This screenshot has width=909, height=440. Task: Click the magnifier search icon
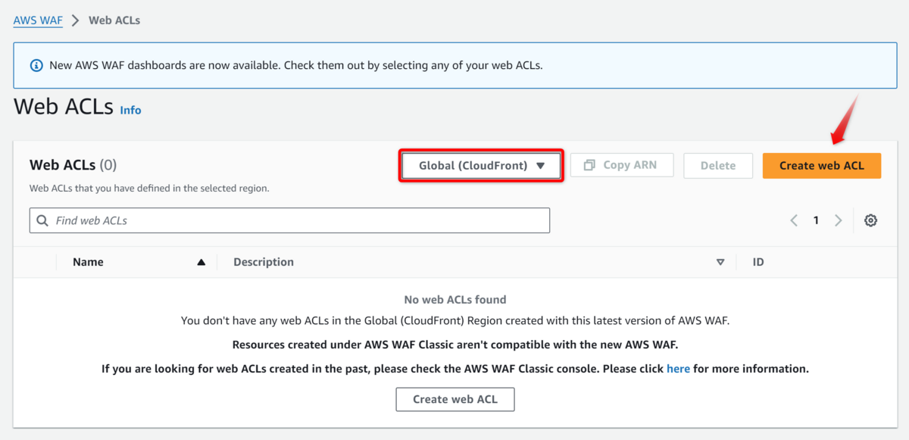pyautogui.click(x=42, y=220)
